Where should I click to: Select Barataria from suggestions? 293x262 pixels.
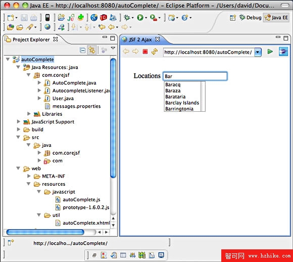pyautogui.click(x=182, y=97)
